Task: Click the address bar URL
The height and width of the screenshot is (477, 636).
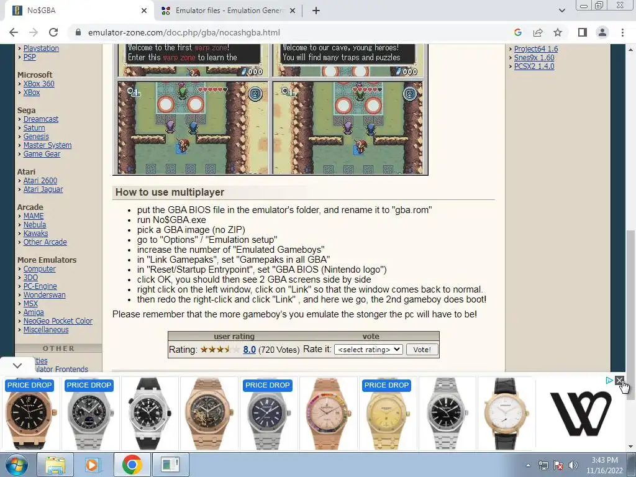Action: (x=184, y=32)
